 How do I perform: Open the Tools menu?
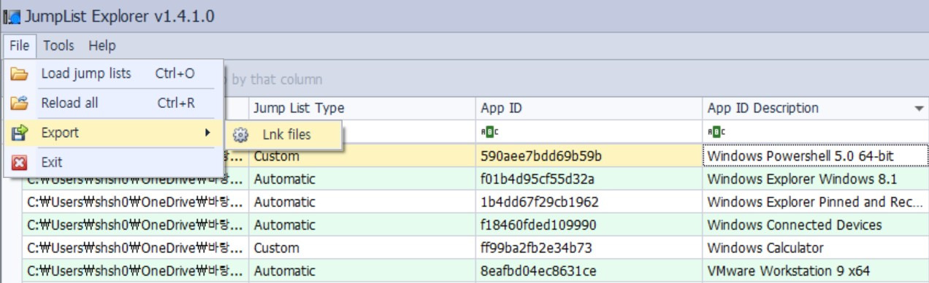[x=58, y=46]
